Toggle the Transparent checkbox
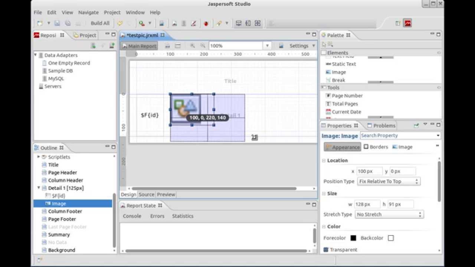The height and width of the screenshot is (267, 475). [326, 250]
